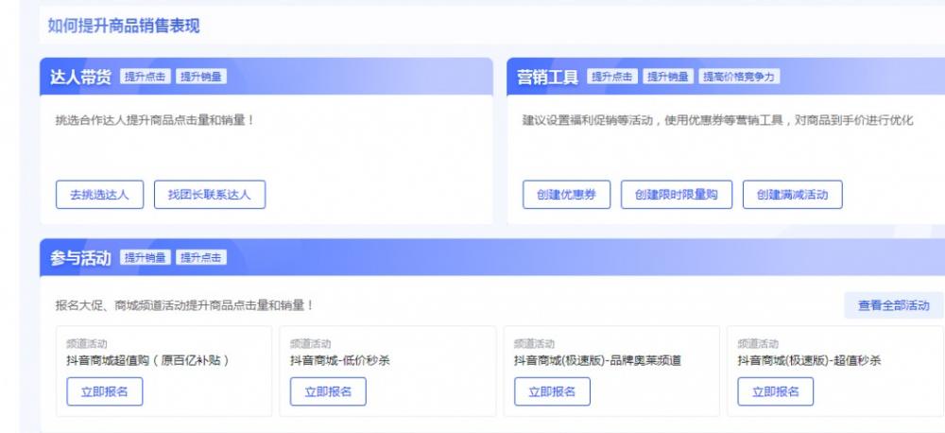
Task: Click activity name 抖音商城-低价秒杀
Action: pos(340,360)
